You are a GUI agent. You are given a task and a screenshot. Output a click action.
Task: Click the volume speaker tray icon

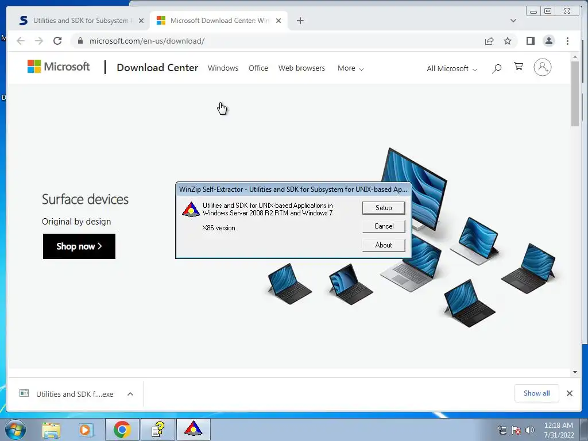point(530,430)
